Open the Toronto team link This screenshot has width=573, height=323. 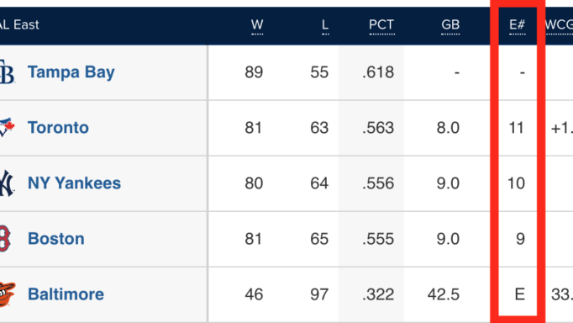[x=58, y=128]
